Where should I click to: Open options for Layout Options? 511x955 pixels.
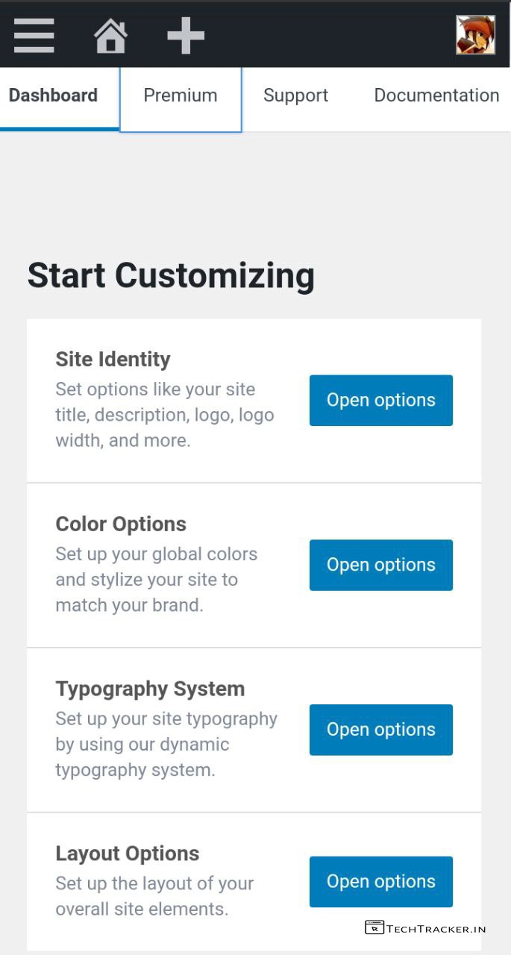(380, 882)
